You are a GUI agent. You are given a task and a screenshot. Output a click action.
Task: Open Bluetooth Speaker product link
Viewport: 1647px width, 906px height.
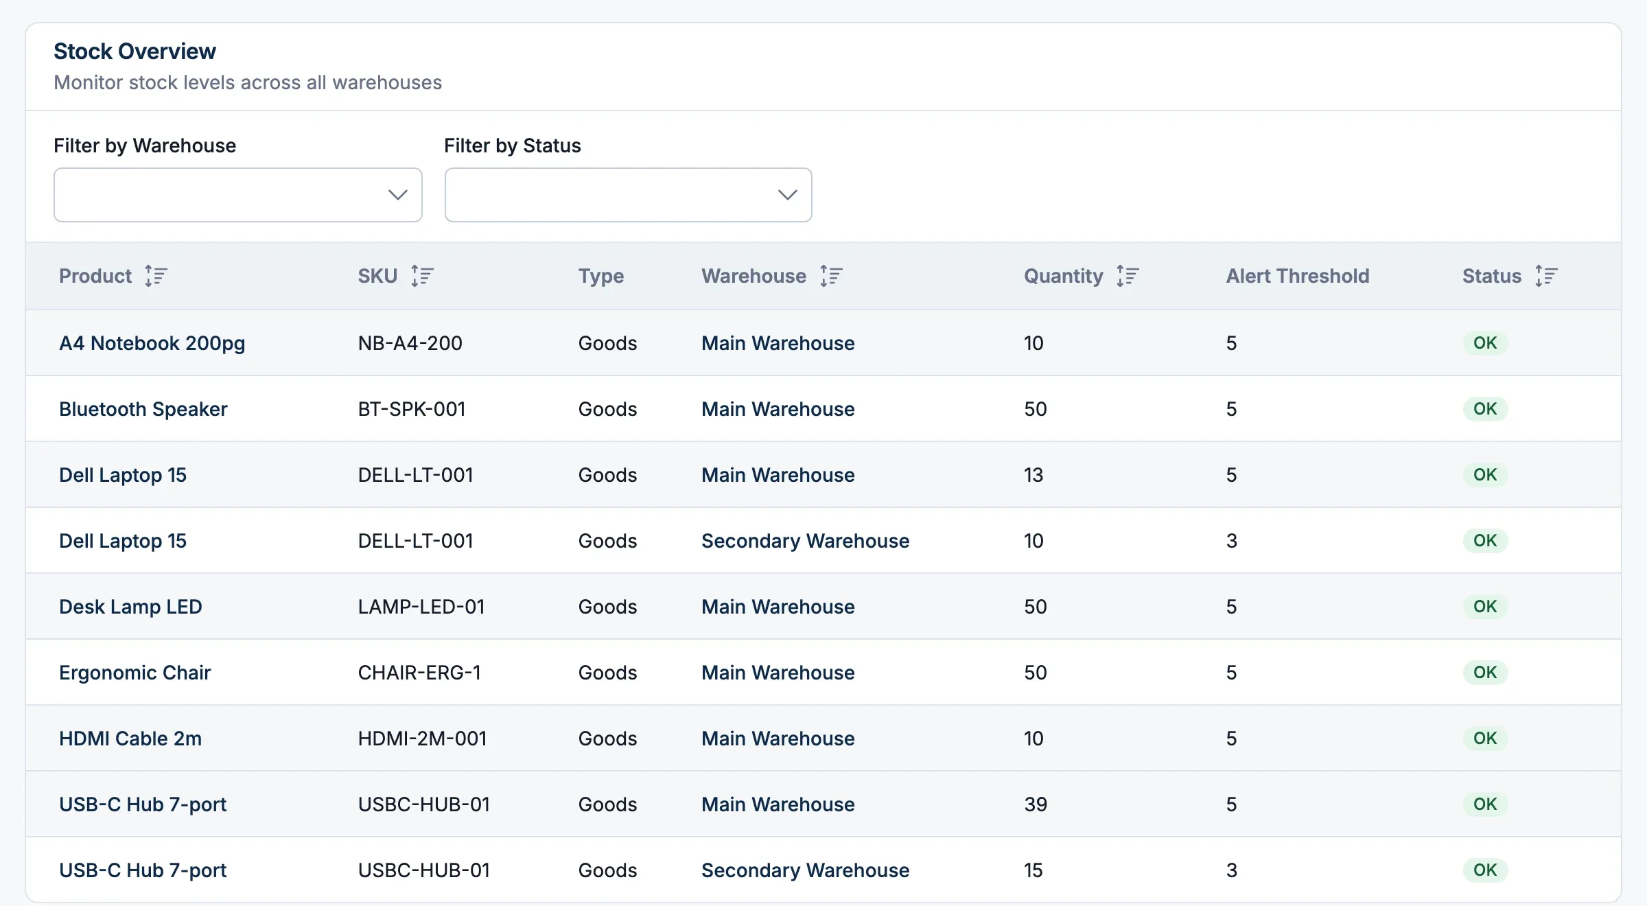point(143,409)
